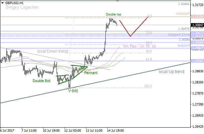204x134 pixels.
Task: Select the V-bot. text label
Action: 74,90
